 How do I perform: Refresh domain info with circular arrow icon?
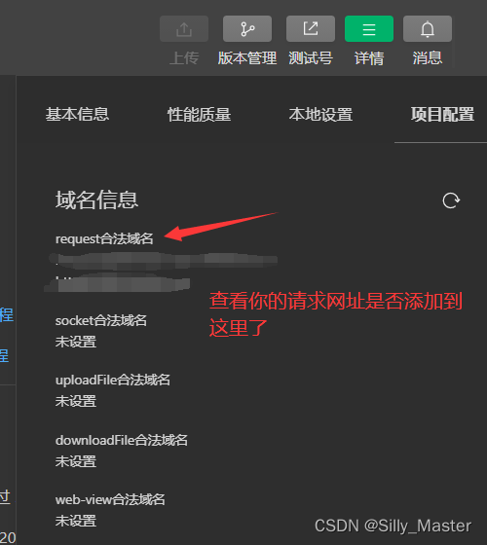pyautogui.click(x=451, y=200)
